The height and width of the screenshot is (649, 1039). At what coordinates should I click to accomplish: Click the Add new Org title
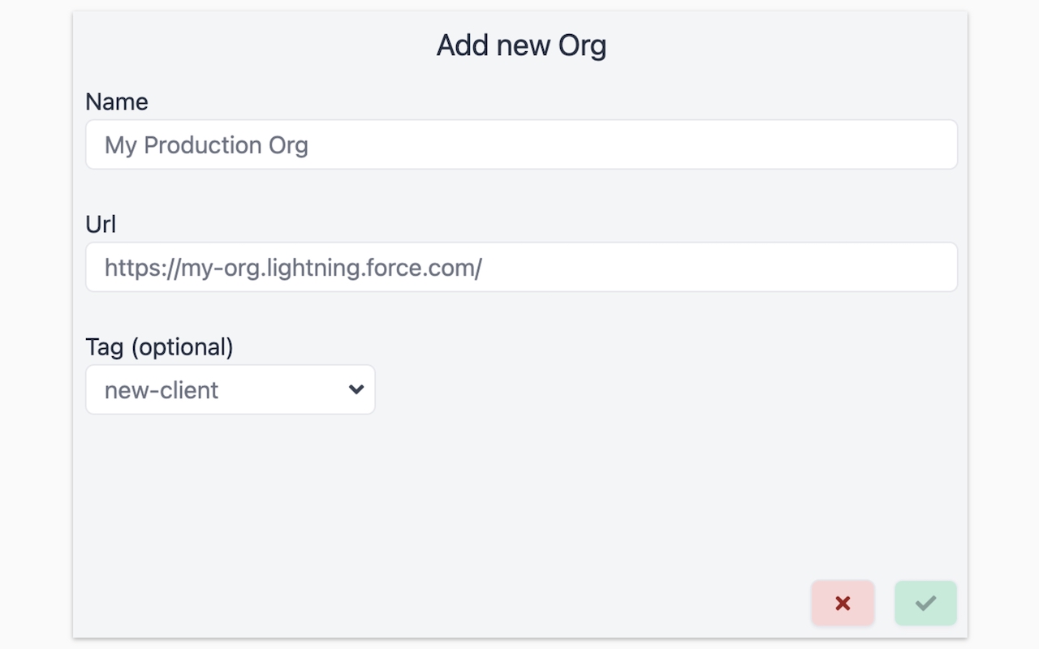(520, 45)
